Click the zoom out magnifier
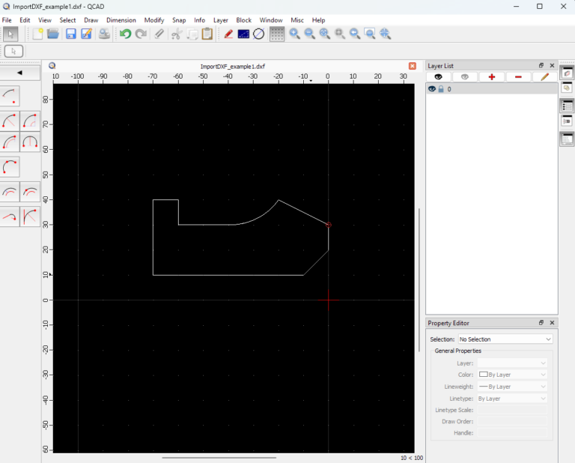Viewport: 575px width, 463px height. pyautogui.click(x=310, y=34)
